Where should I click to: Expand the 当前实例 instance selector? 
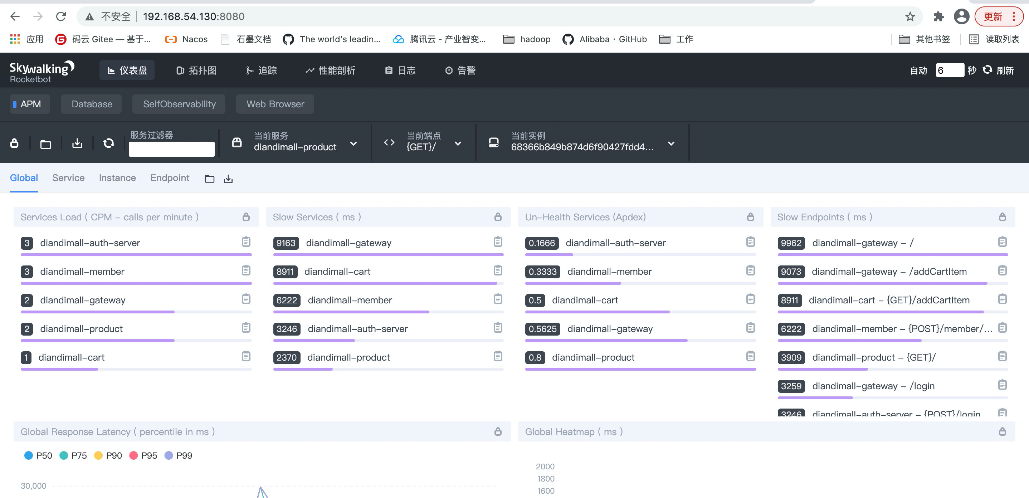pyautogui.click(x=671, y=143)
